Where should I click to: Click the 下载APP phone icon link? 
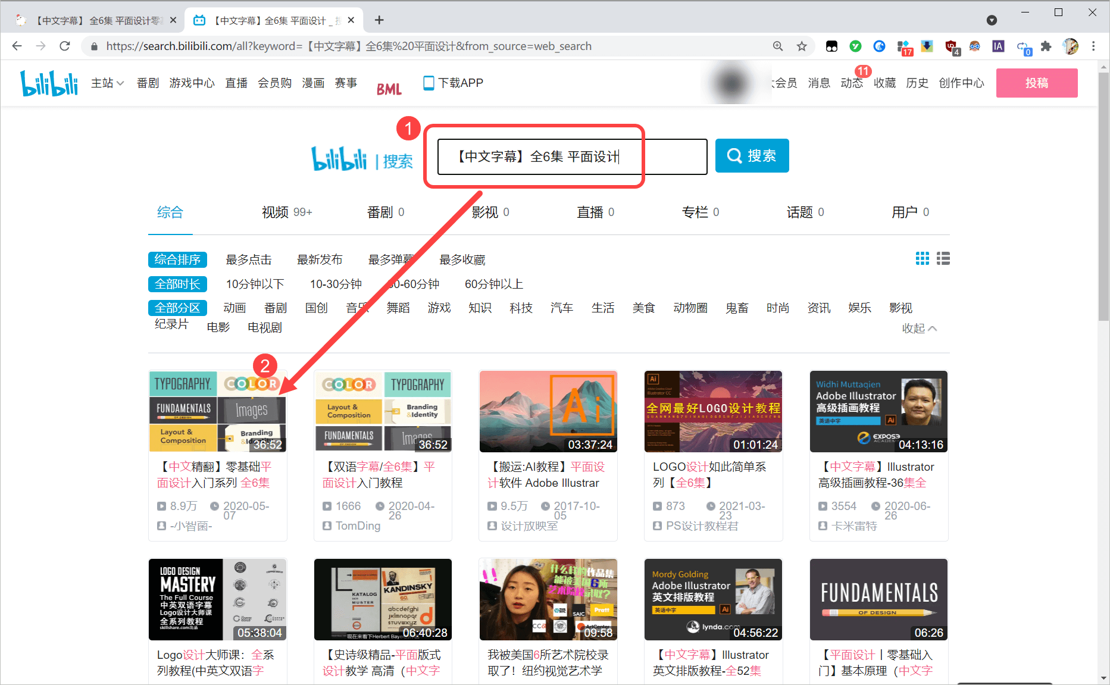point(453,83)
